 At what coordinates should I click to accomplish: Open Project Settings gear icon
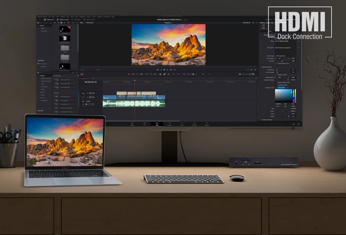click(299, 124)
